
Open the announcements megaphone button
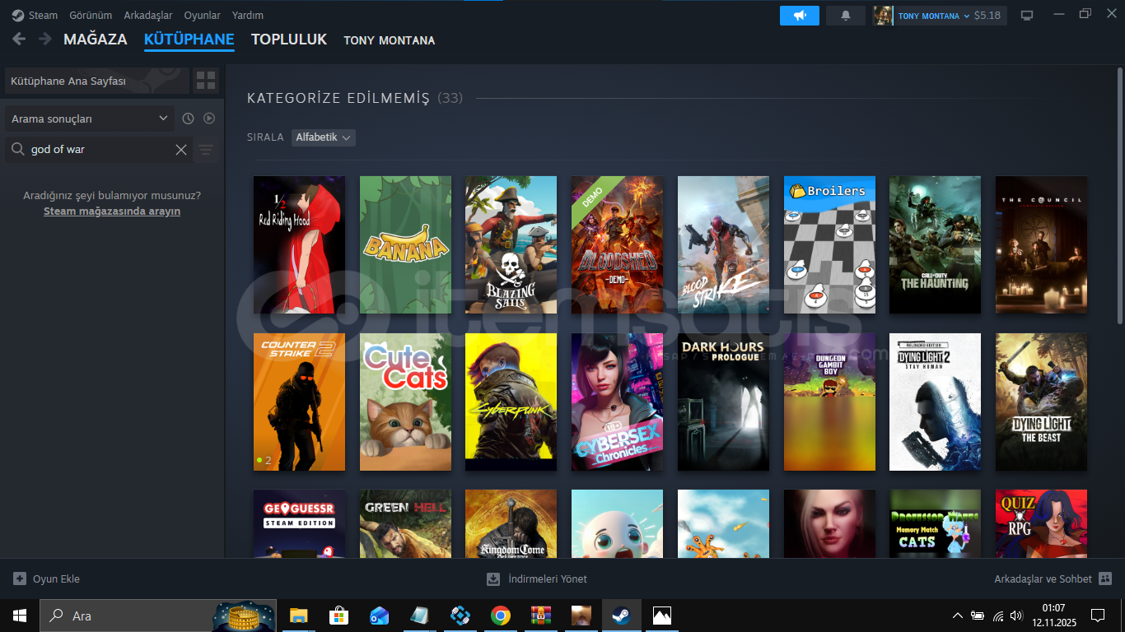pos(799,16)
